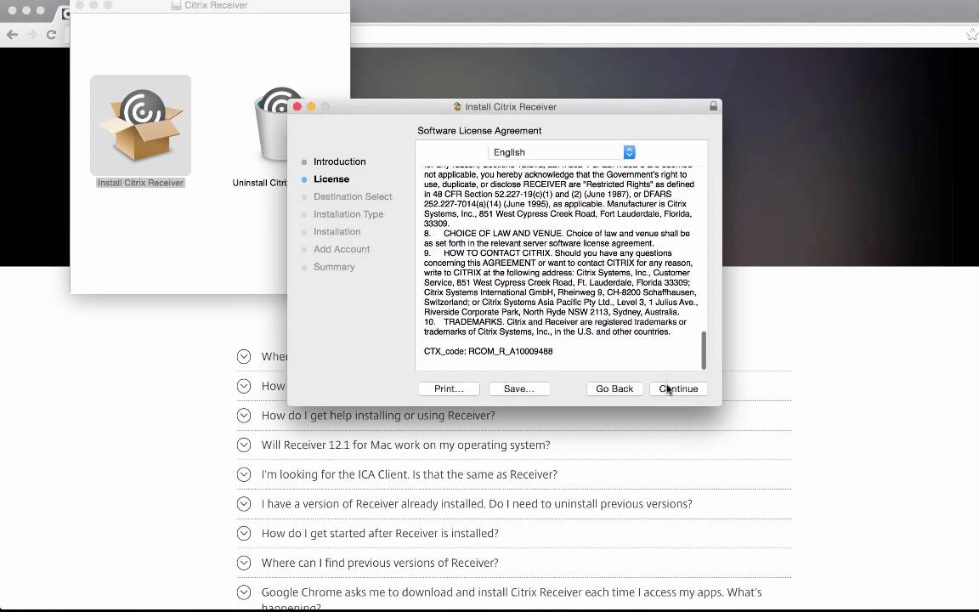The height and width of the screenshot is (612, 979).
Task: Open 'How do I get help installing or using Receiver?'
Action: (x=377, y=416)
